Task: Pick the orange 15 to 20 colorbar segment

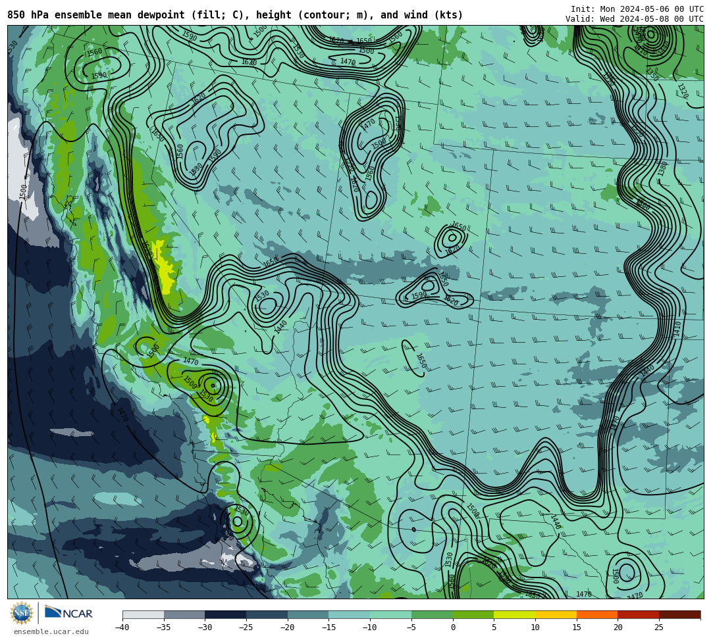Action: click(x=597, y=615)
